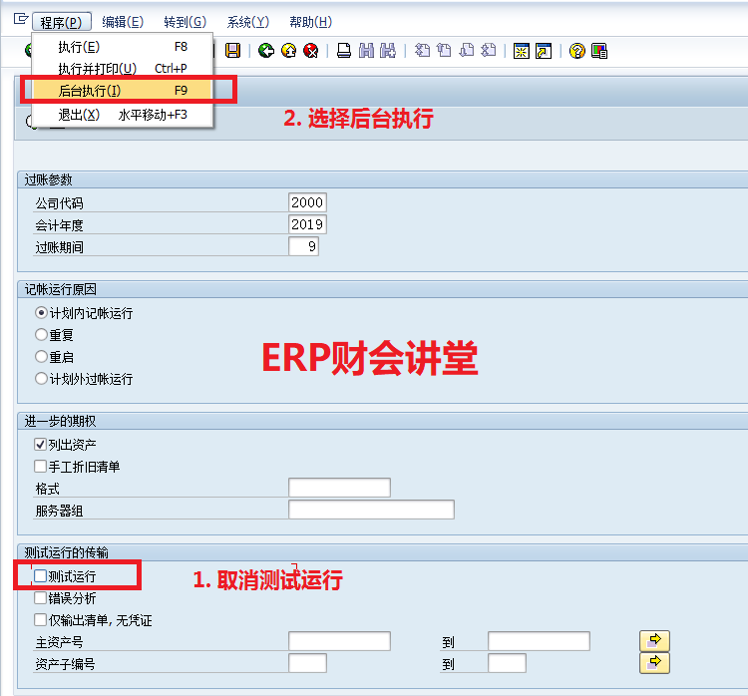The image size is (748, 696).
Task: Click the yellow Exit arrow icon
Action: click(288, 51)
